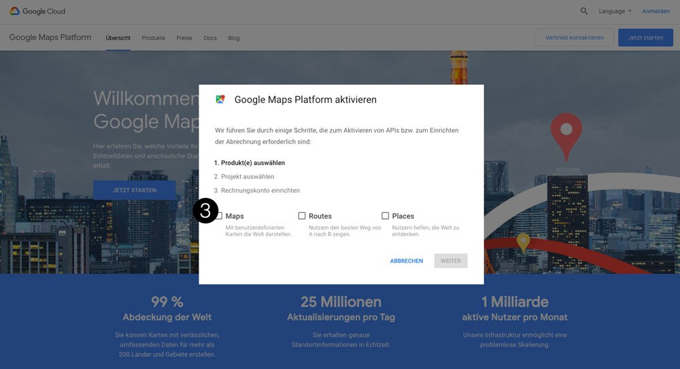Click the Weiter button
This screenshot has height=369, width=680.
(451, 260)
